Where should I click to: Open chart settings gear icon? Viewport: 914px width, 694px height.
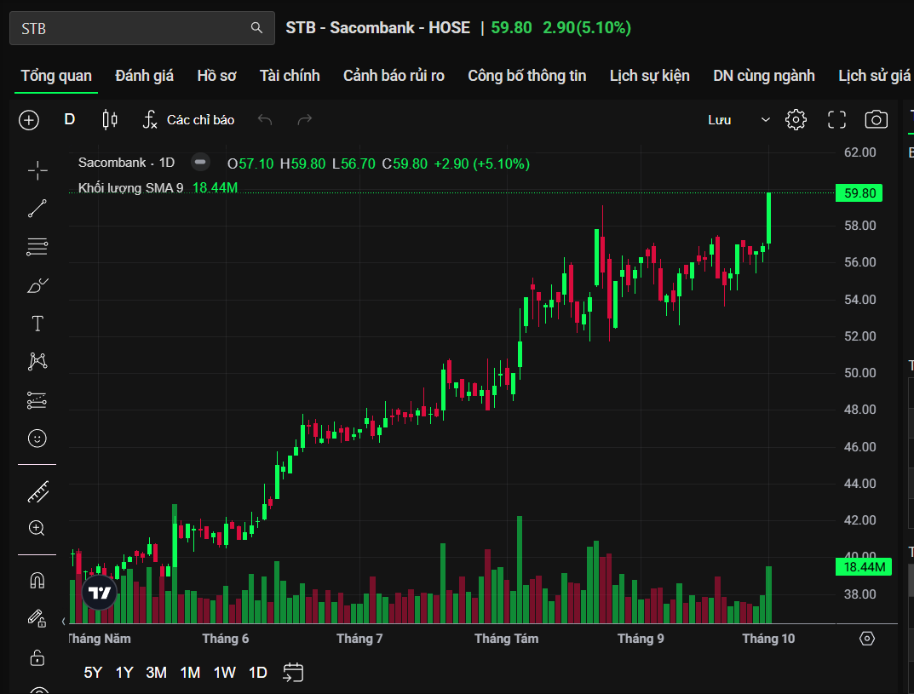pos(796,120)
